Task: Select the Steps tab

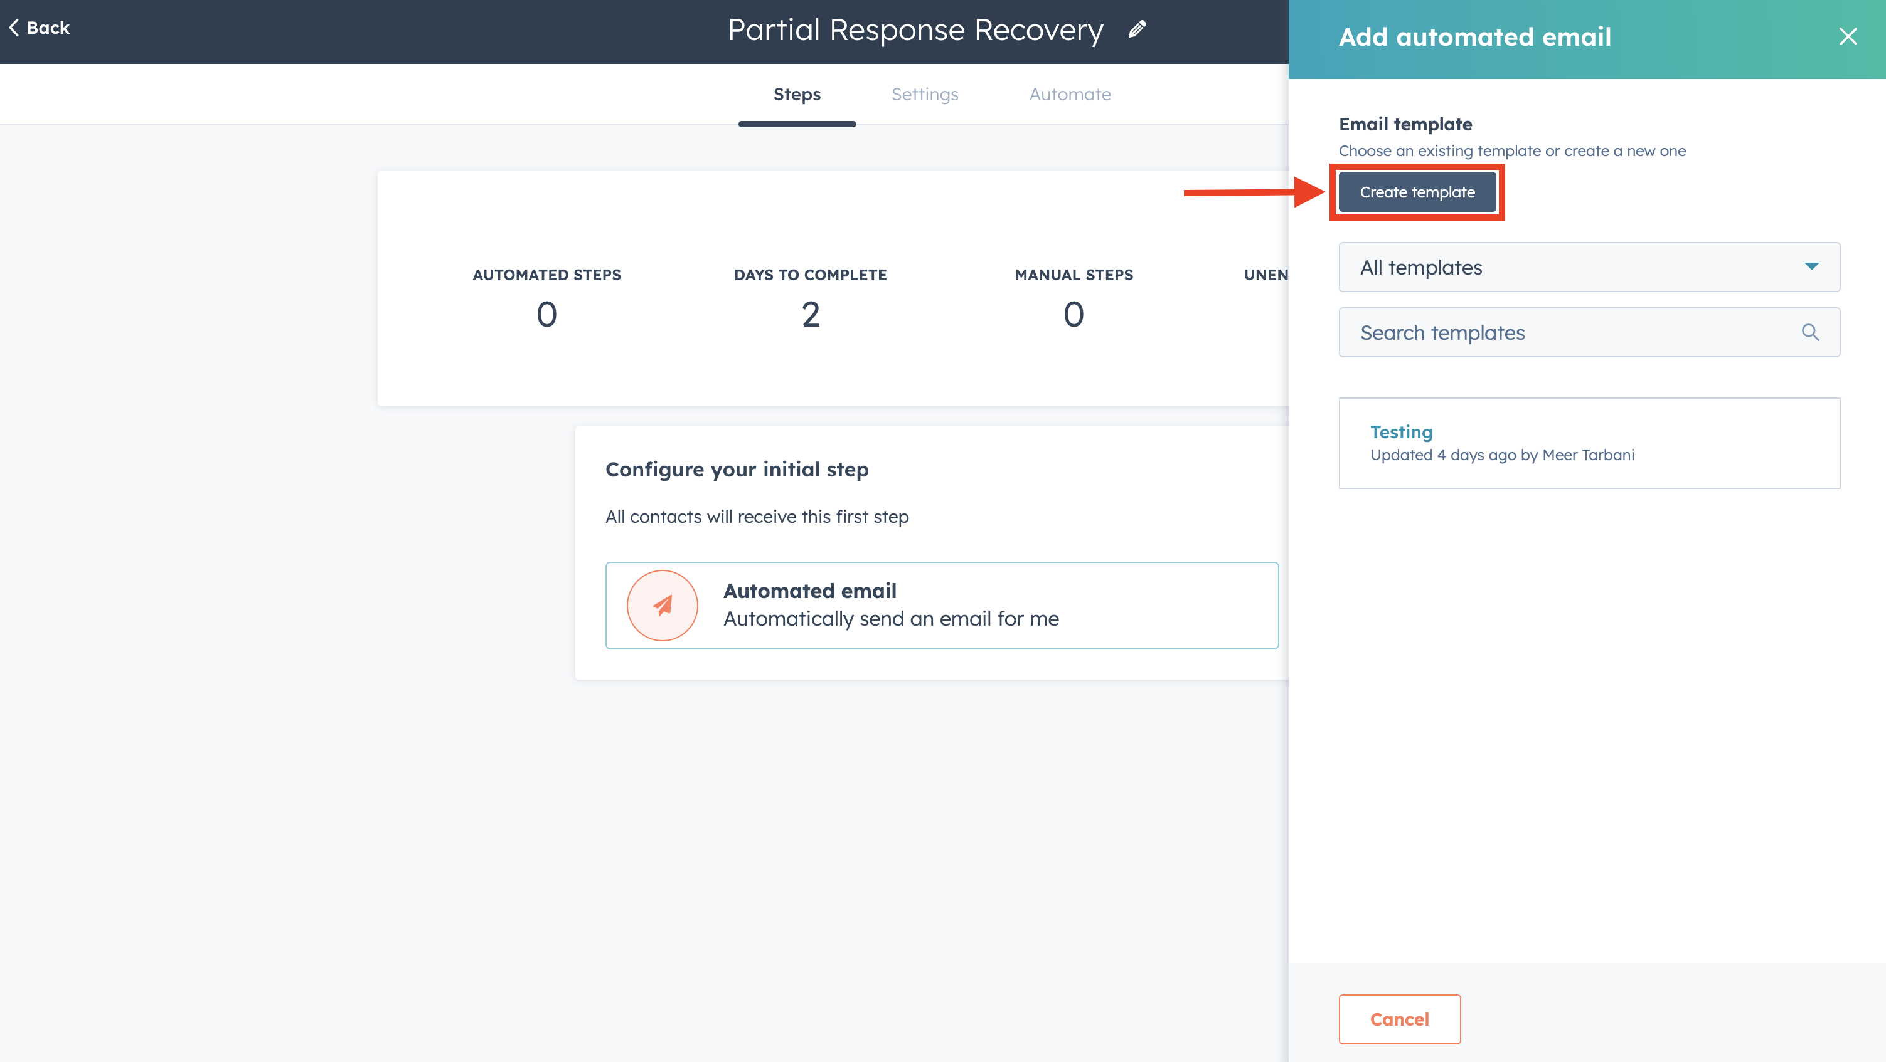Action: (797, 94)
